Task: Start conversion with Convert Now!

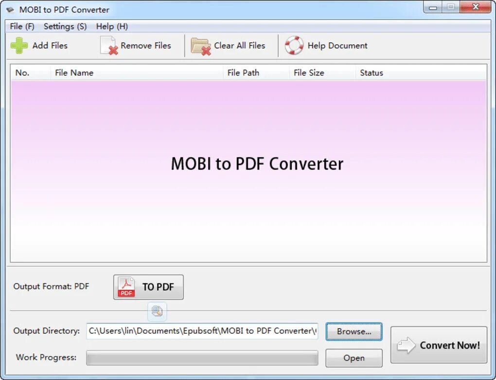Action: (439, 345)
